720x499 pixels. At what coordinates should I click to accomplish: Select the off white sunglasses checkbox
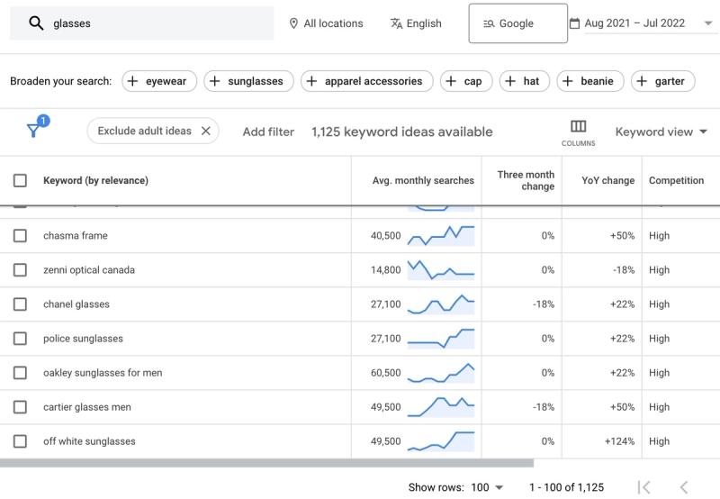click(20, 441)
